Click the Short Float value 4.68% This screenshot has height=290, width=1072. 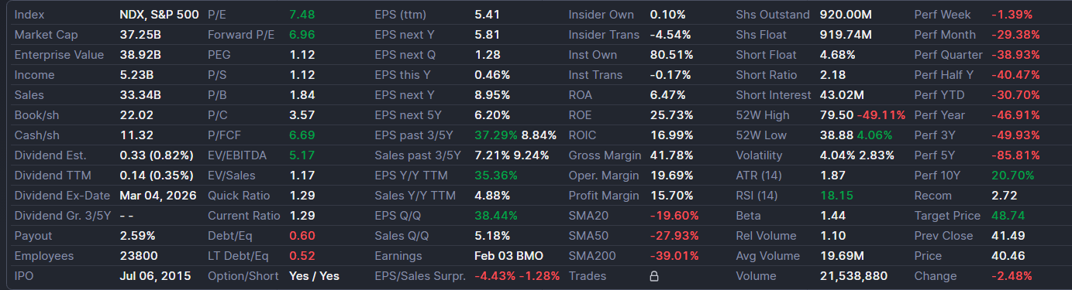coord(838,54)
